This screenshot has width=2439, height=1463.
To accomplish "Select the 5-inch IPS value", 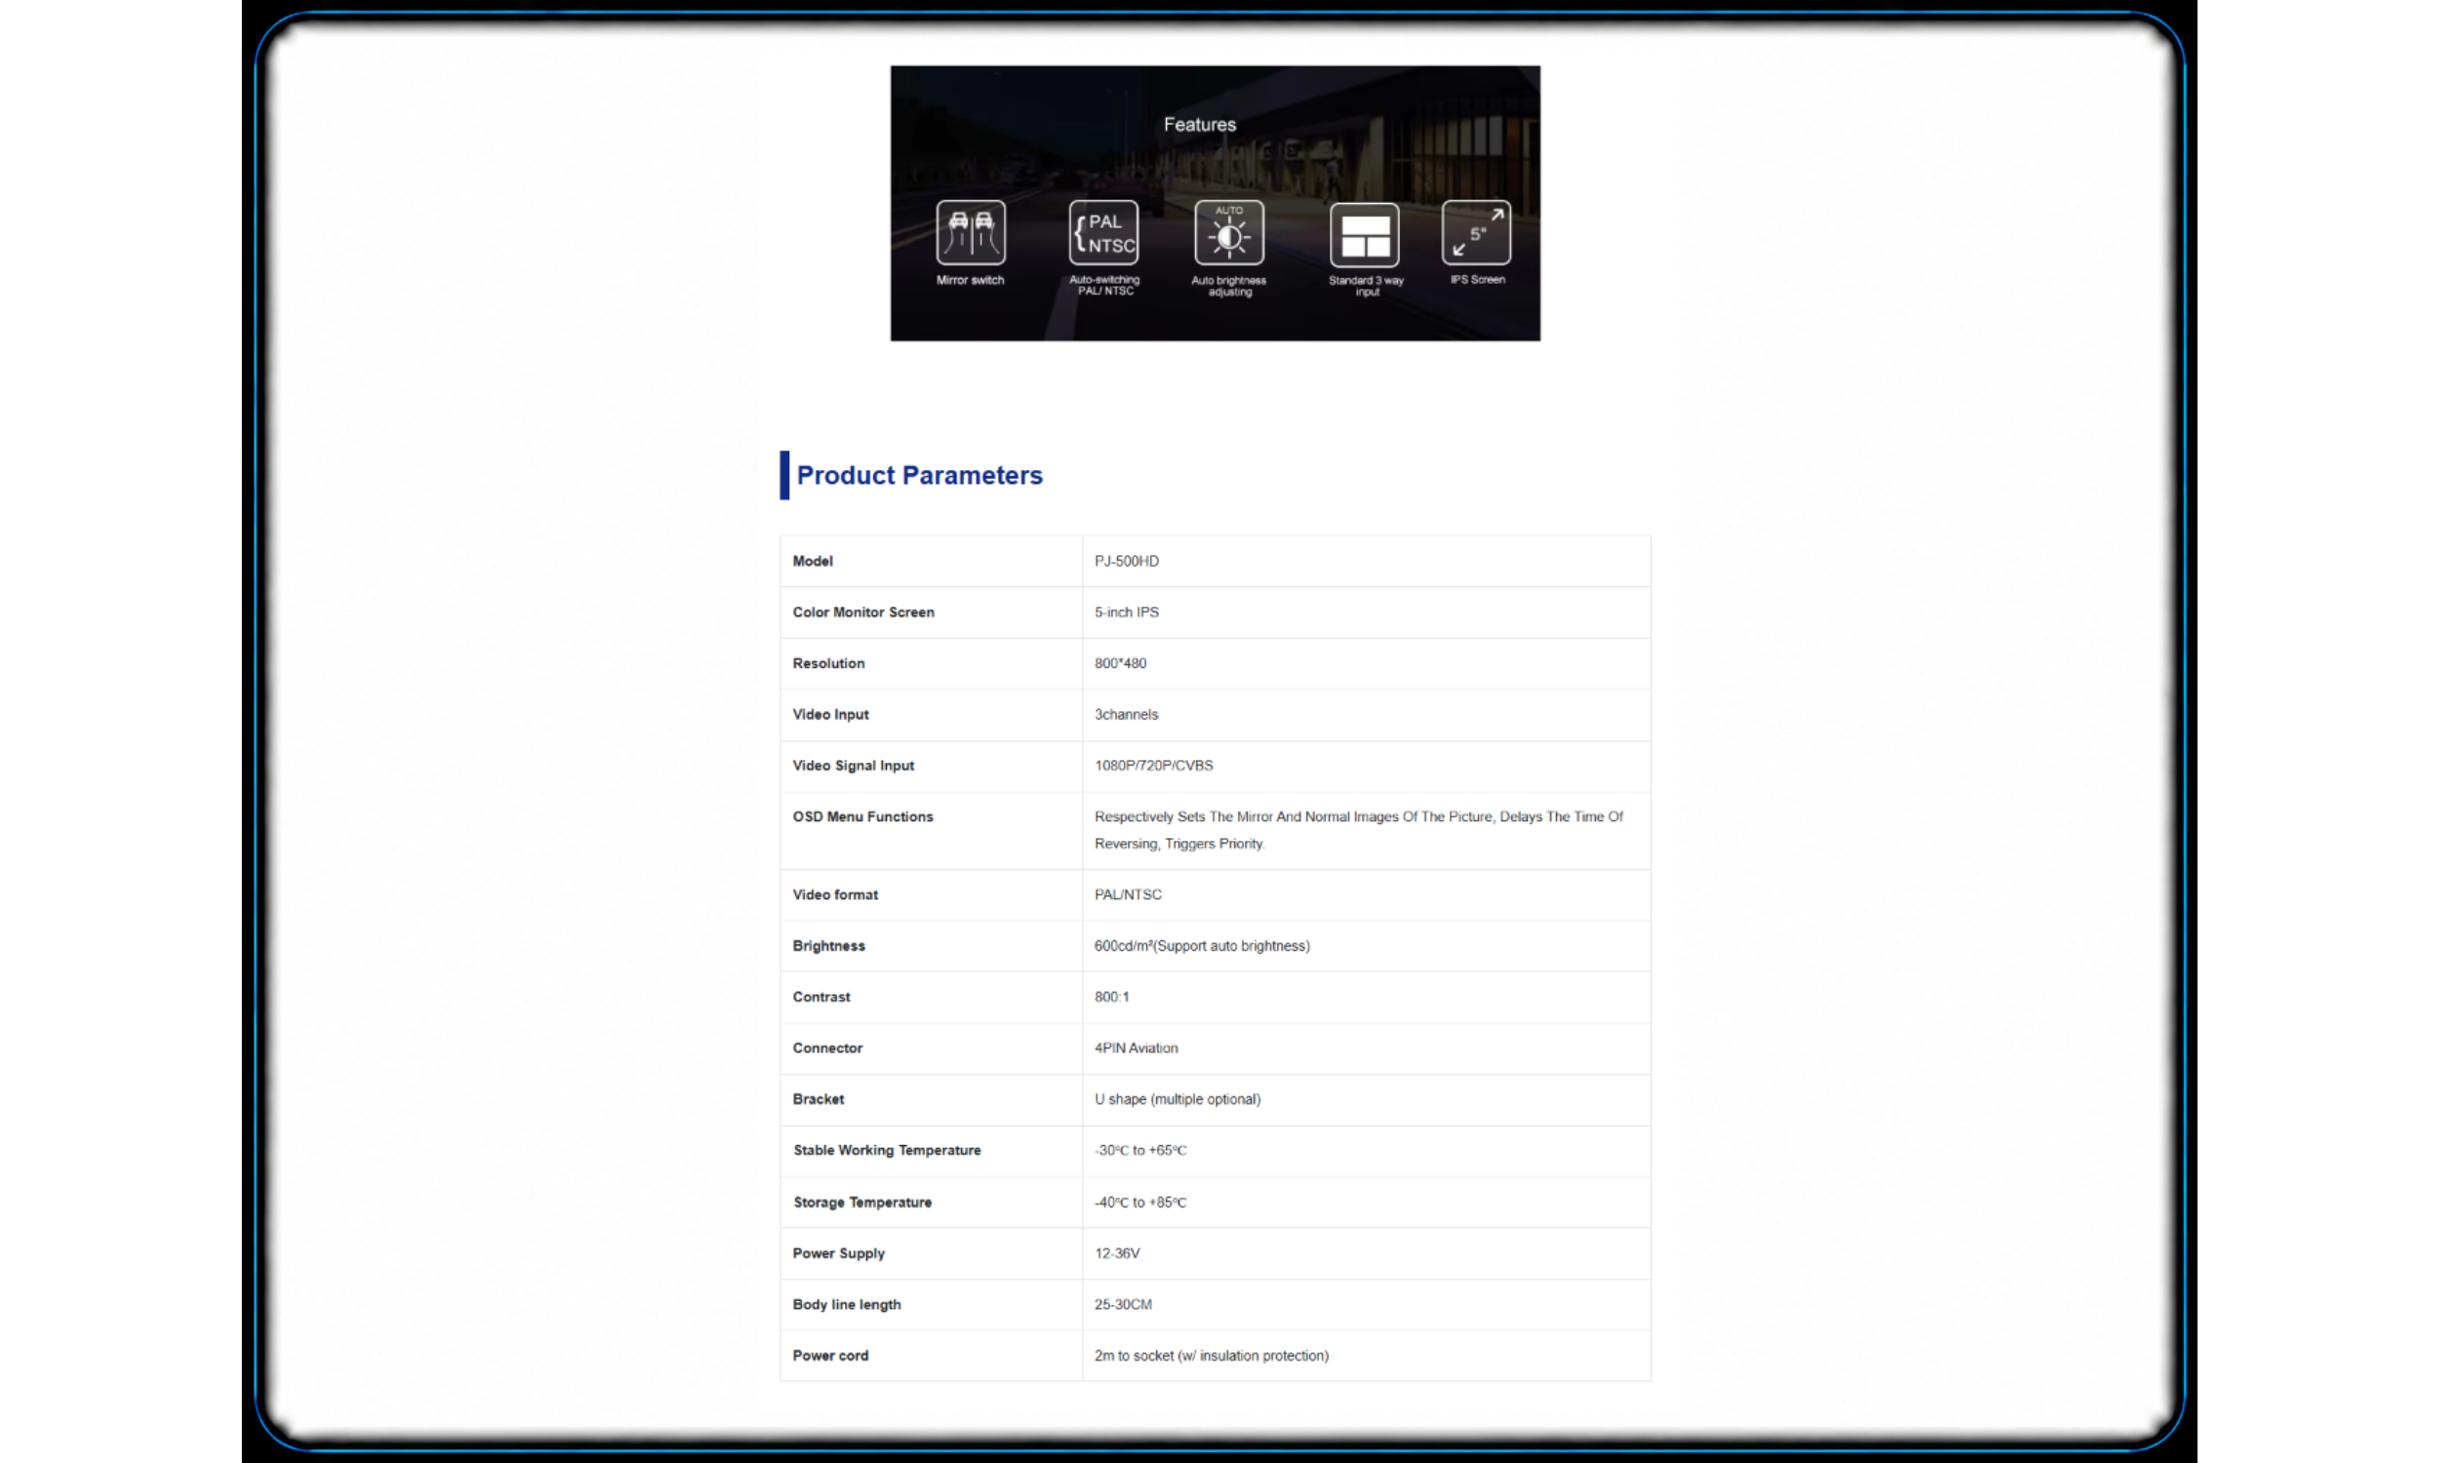I will [x=1126, y=613].
